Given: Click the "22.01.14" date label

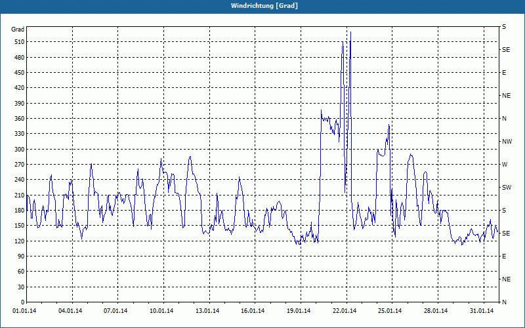Looking at the screenshot, I should (345, 311).
